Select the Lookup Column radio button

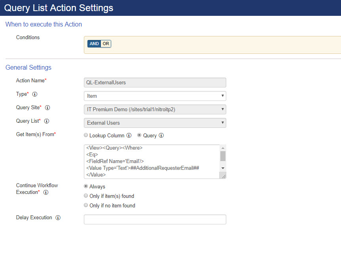click(86, 135)
